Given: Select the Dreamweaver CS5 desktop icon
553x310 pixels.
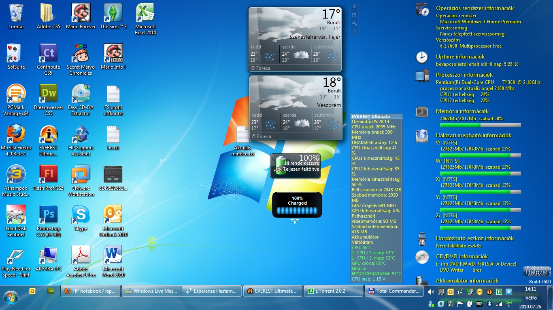Looking at the screenshot, I should 49,100.
